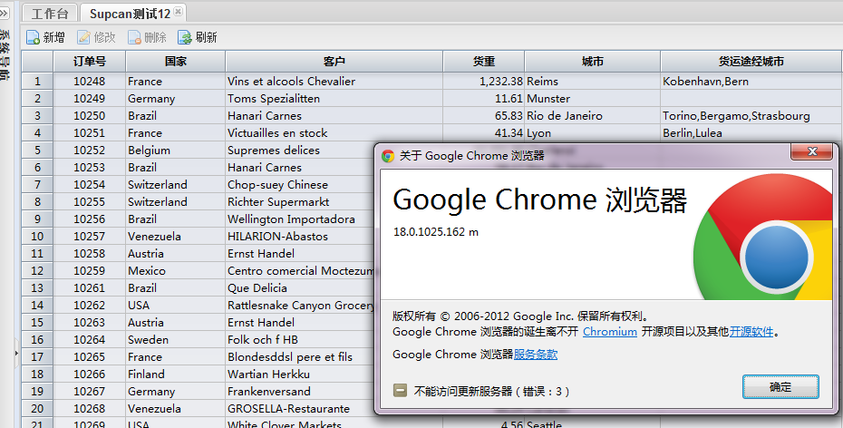Click the Belgium country cell

tap(176, 150)
